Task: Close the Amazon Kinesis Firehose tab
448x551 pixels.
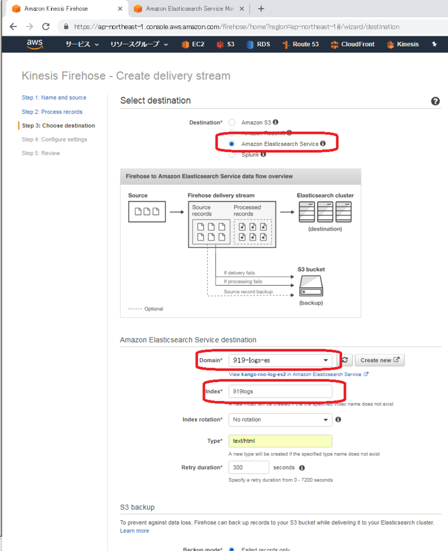Action: coord(120,9)
